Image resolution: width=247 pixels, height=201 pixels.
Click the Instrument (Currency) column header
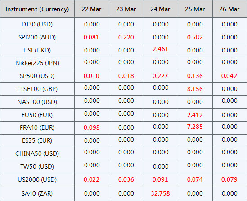(x=37, y=9)
